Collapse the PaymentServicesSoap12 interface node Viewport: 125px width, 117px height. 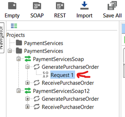pyautogui.click(x=19, y=91)
